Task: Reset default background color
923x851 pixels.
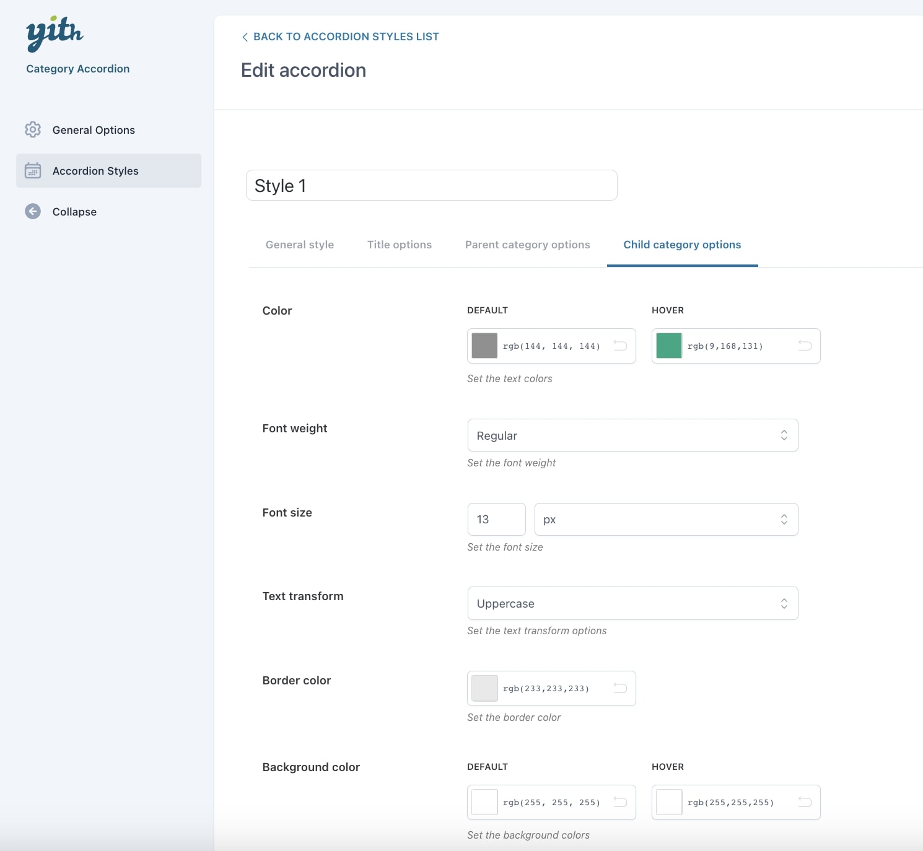Action: 620,802
